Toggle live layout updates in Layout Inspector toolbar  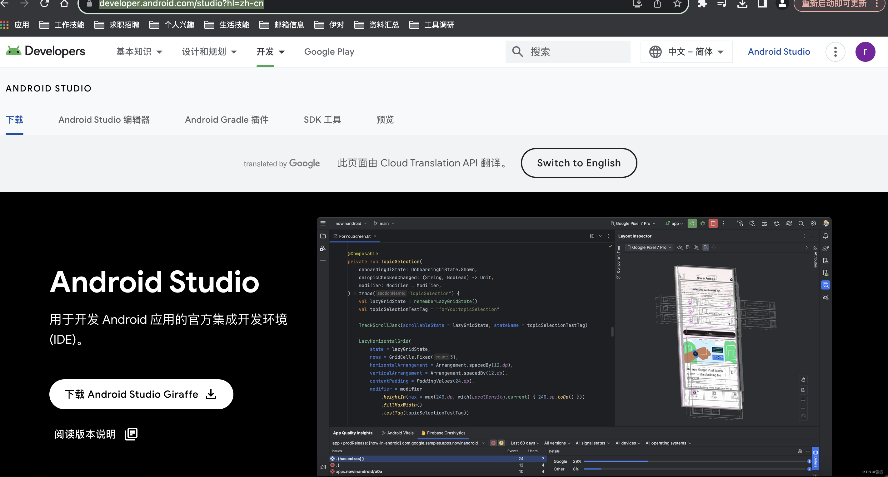point(706,247)
